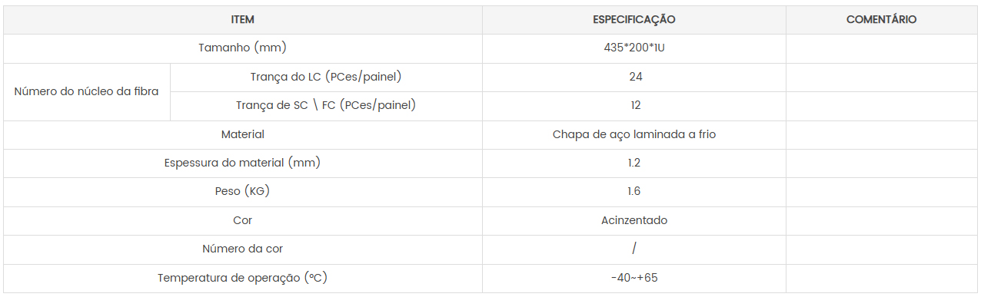
Task: Click the thickness value 1.2
Action: tap(633, 163)
